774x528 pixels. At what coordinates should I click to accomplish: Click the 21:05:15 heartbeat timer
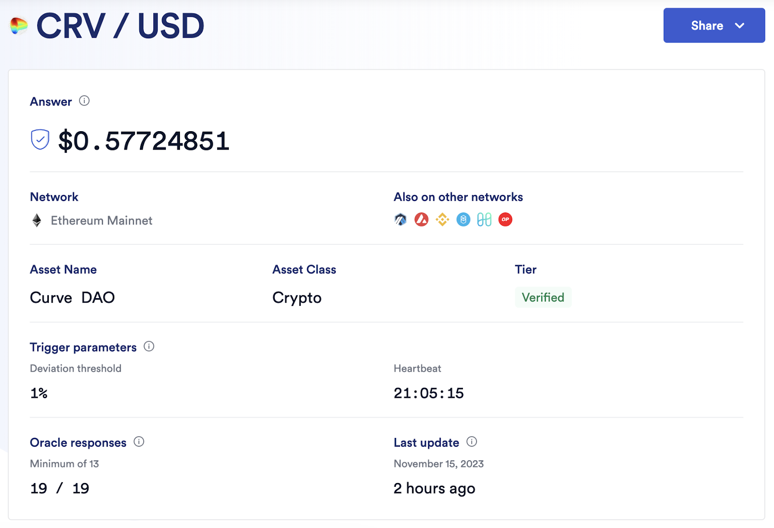tap(429, 393)
